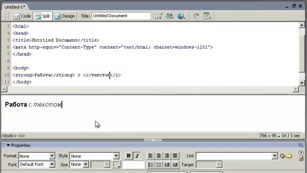Click the <html> code line 3
This screenshot has height=173, width=307.
21,26
